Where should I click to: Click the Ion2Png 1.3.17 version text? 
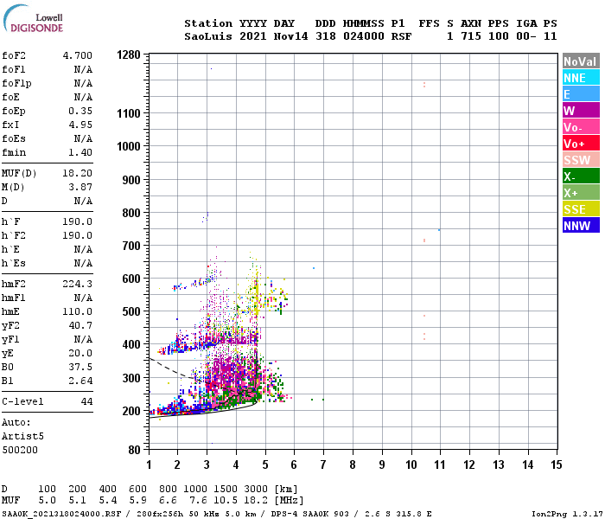567,514
